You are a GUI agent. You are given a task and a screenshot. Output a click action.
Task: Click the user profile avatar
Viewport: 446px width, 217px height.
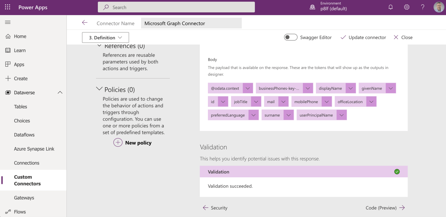point(439,7)
